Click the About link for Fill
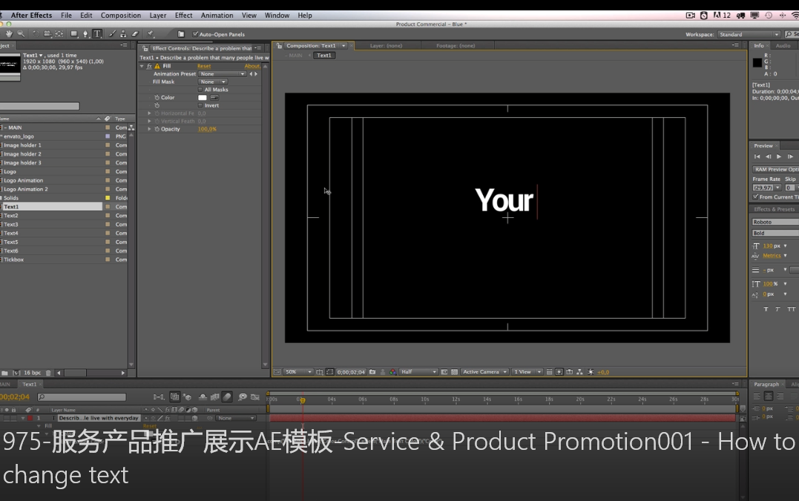The height and width of the screenshot is (501, 799). coord(251,66)
